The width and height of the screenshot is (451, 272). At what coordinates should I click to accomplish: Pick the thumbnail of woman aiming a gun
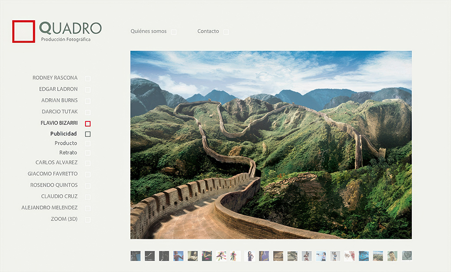point(321,256)
